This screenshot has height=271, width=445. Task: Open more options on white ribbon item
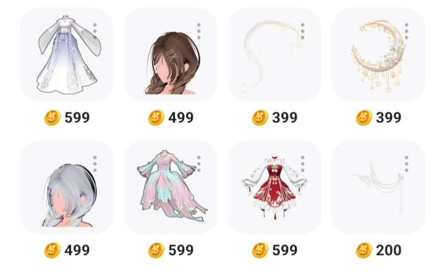(302, 31)
